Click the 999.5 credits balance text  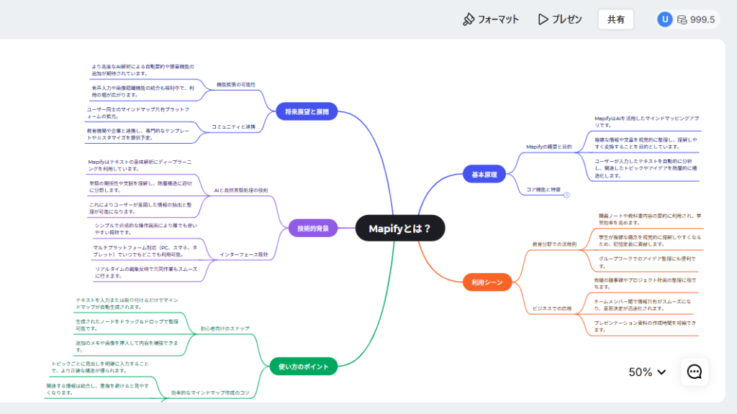[702, 19]
